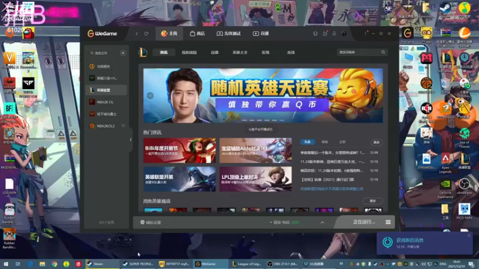
Task: Select 英雄联盟 in the sidebar
Action: (106, 90)
